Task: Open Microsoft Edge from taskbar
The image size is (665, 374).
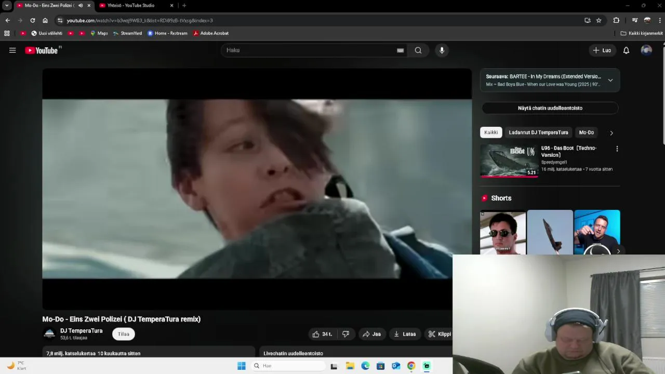Action: pos(365,366)
